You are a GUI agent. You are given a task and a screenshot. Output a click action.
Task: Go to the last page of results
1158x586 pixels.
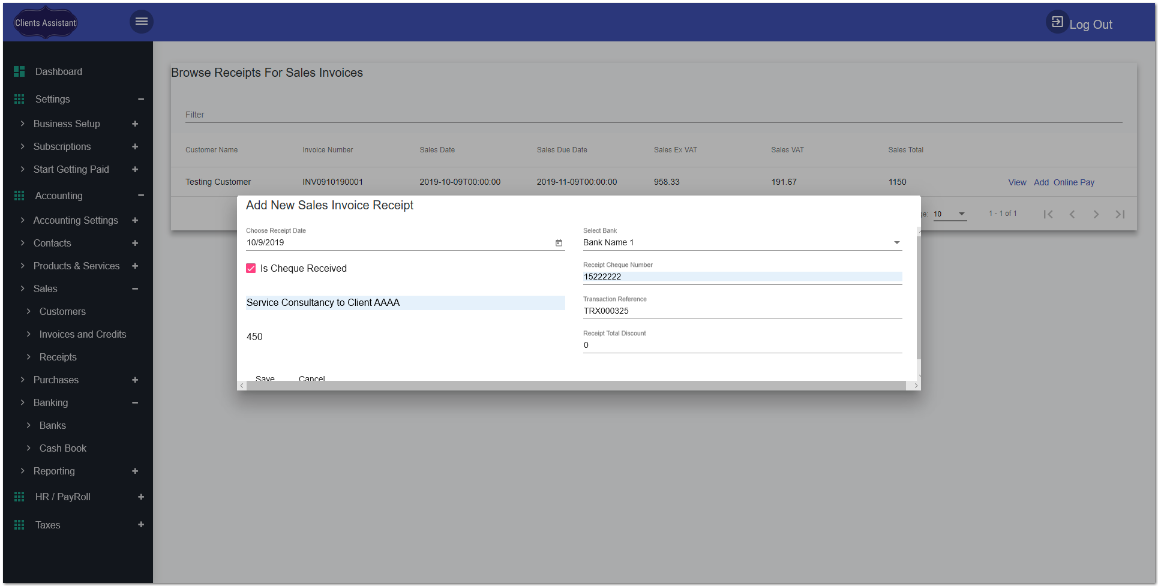tap(1120, 214)
